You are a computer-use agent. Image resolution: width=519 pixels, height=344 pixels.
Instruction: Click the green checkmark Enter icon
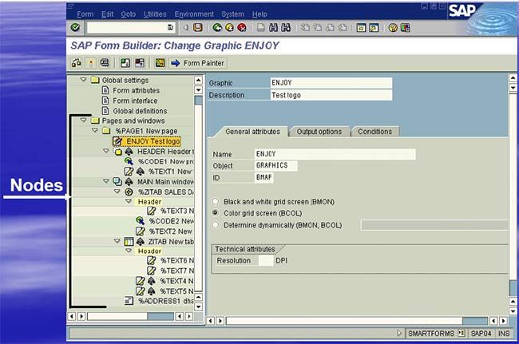click(x=75, y=27)
